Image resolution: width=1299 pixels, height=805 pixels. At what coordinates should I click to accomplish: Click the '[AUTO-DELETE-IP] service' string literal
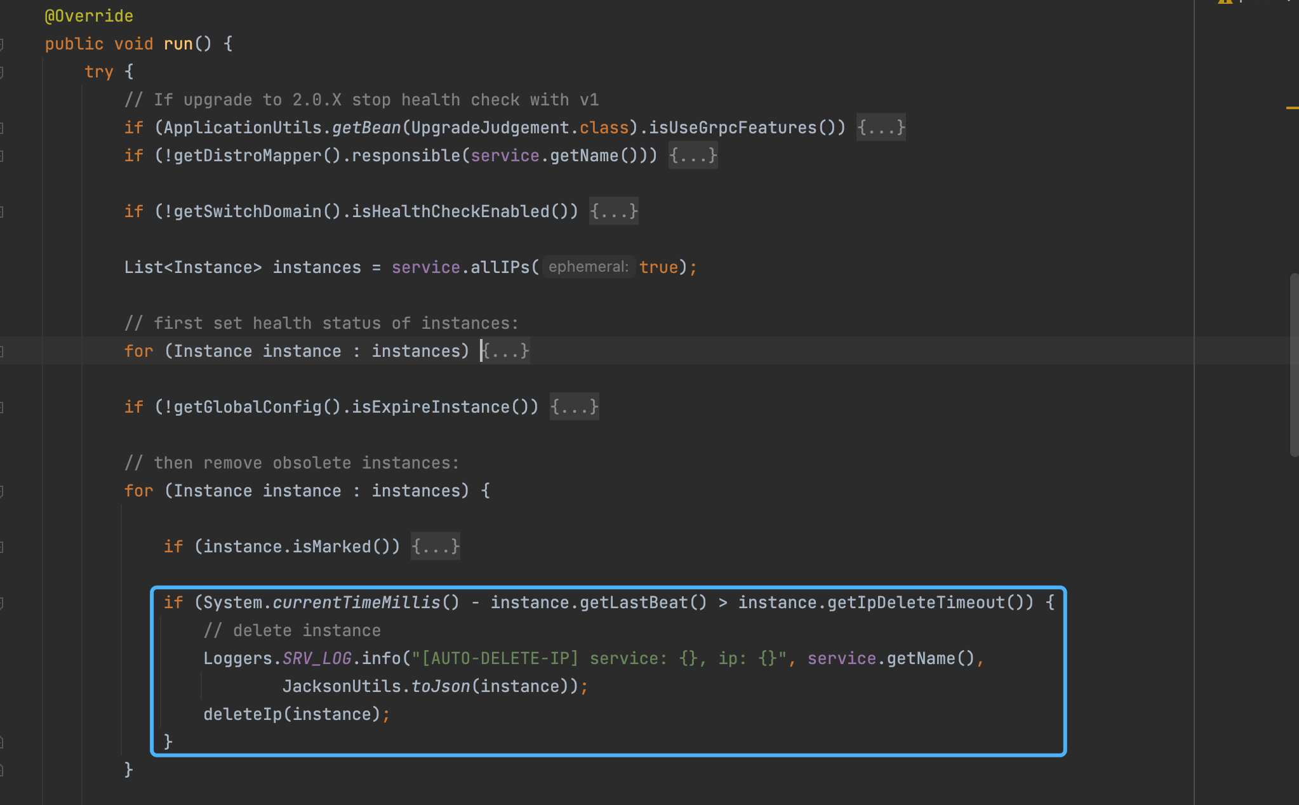click(600, 658)
